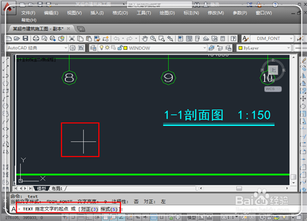Open the QuickCalc calculator icon
307x221 pixels.
point(223,39)
